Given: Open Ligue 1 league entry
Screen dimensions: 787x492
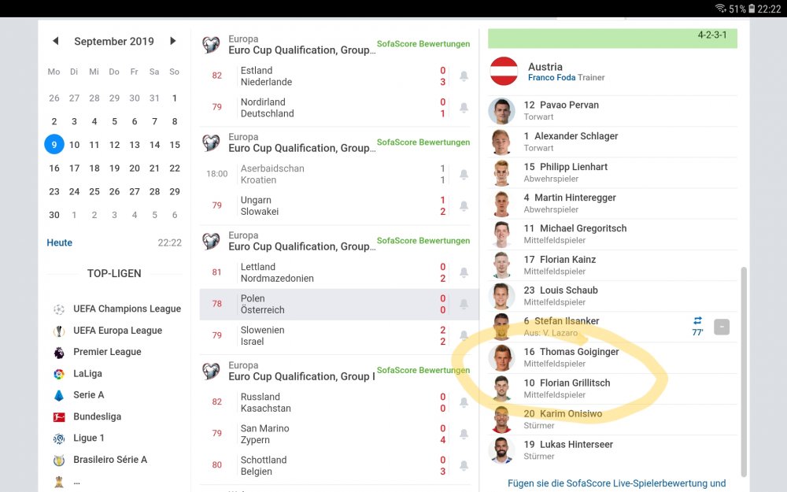Looking at the screenshot, I should click(x=88, y=438).
